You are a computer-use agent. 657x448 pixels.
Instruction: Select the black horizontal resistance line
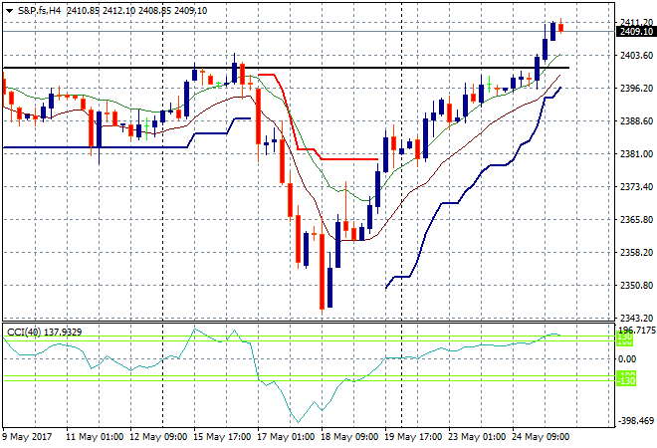(286, 68)
